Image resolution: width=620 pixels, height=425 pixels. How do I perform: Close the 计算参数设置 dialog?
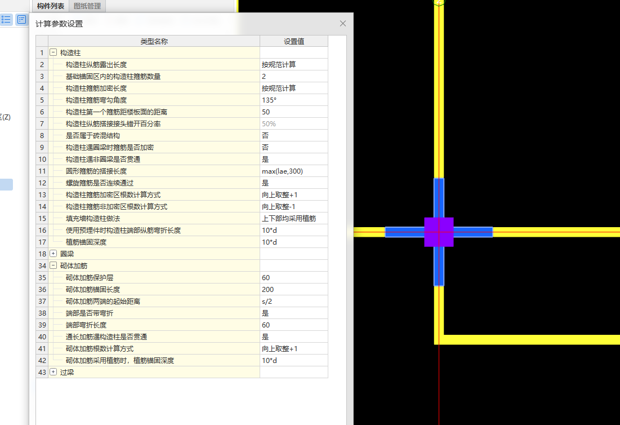pos(343,23)
